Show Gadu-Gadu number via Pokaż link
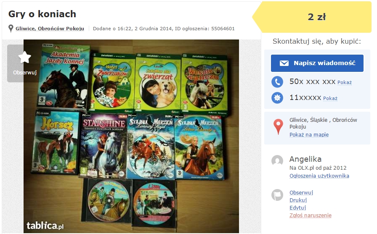 (330, 98)
